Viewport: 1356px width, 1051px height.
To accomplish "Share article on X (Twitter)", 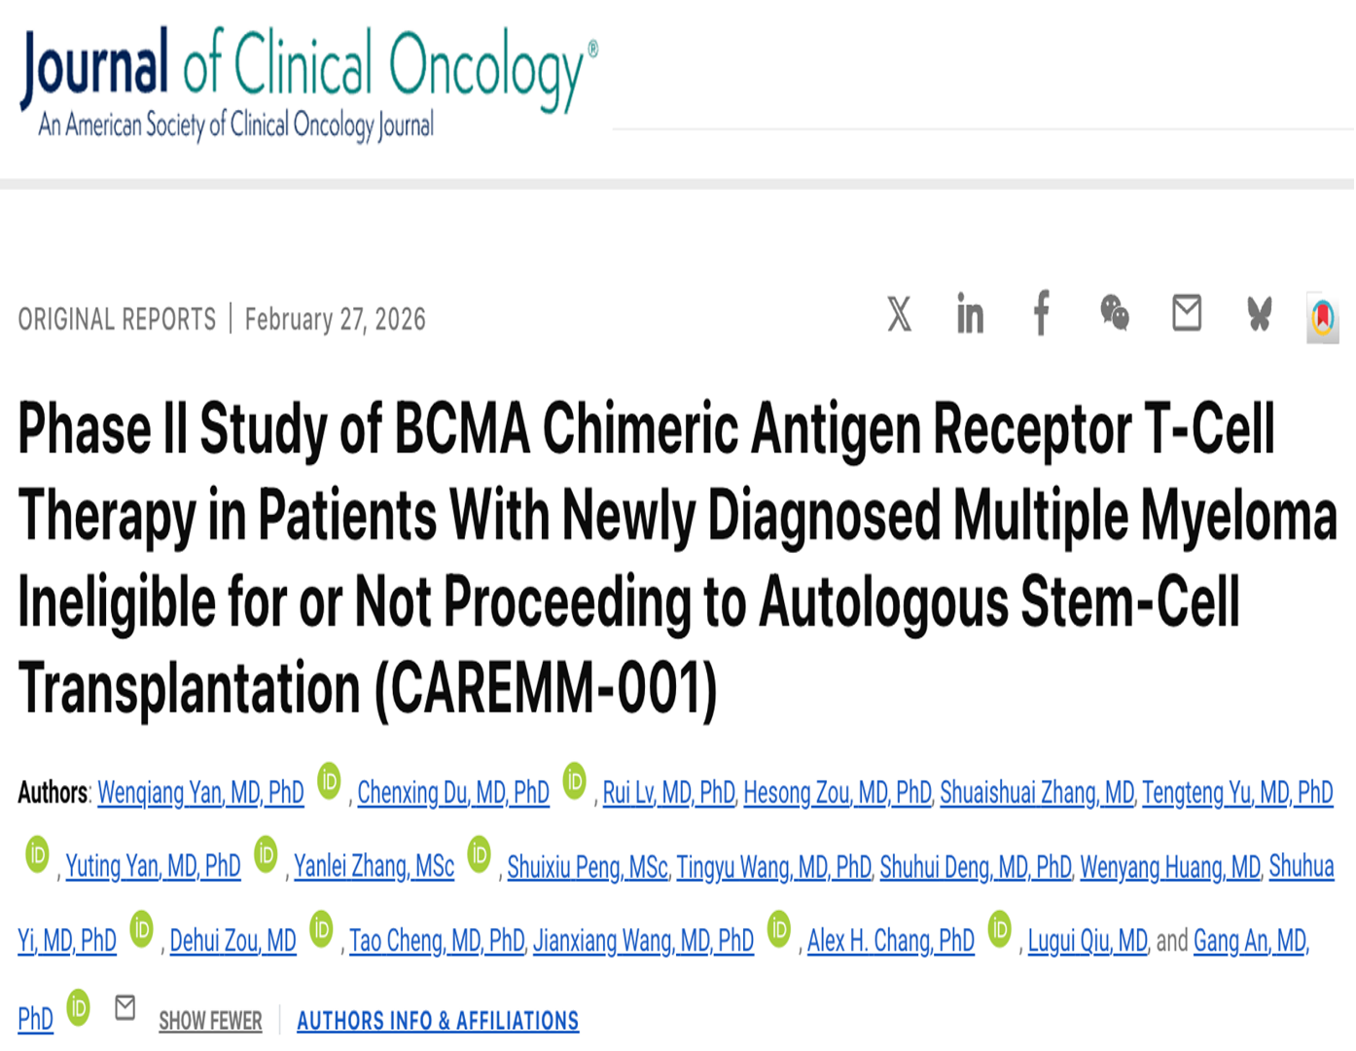I will [900, 315].
